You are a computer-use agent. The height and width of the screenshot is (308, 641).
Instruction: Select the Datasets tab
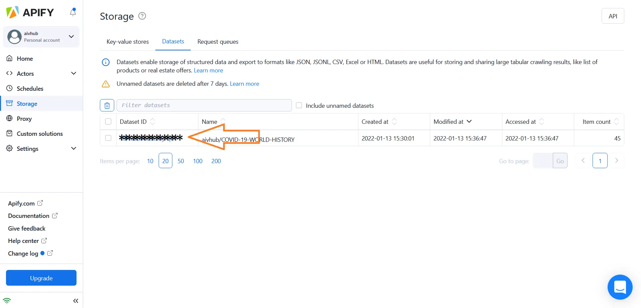click(x=173, y=41)
